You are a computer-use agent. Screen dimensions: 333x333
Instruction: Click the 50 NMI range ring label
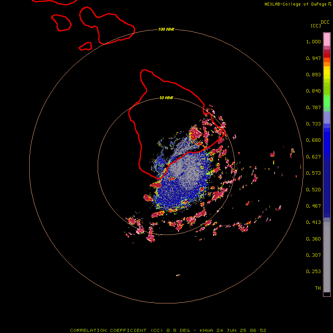[166, 98]
